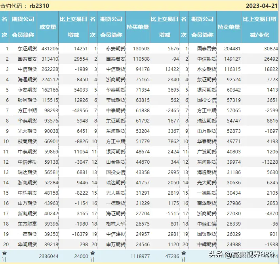Select the short change value -8816
This screenshot has width=280, height=264.
271,121
